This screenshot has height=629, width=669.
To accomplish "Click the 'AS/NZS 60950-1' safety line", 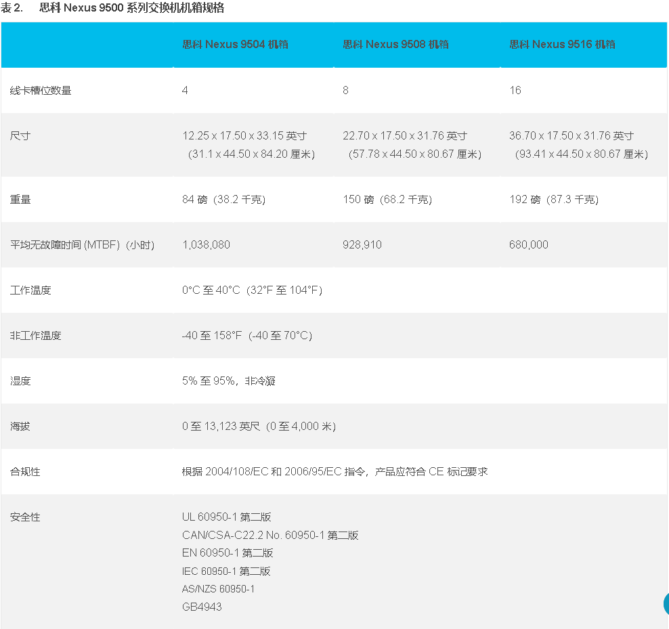I will coord(219,589).
